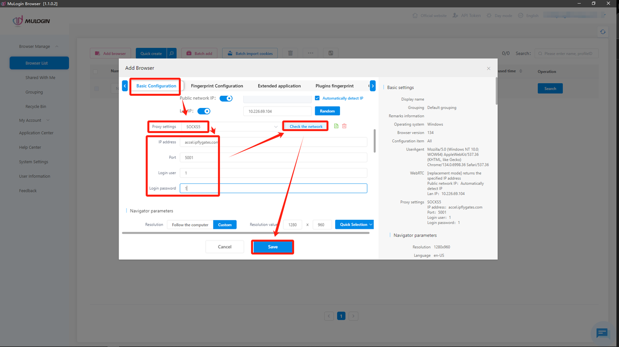The image size is (619, 347).
Task: Click the Day mode sun icon
Action: pyautogui.click(x=490, y=15)
